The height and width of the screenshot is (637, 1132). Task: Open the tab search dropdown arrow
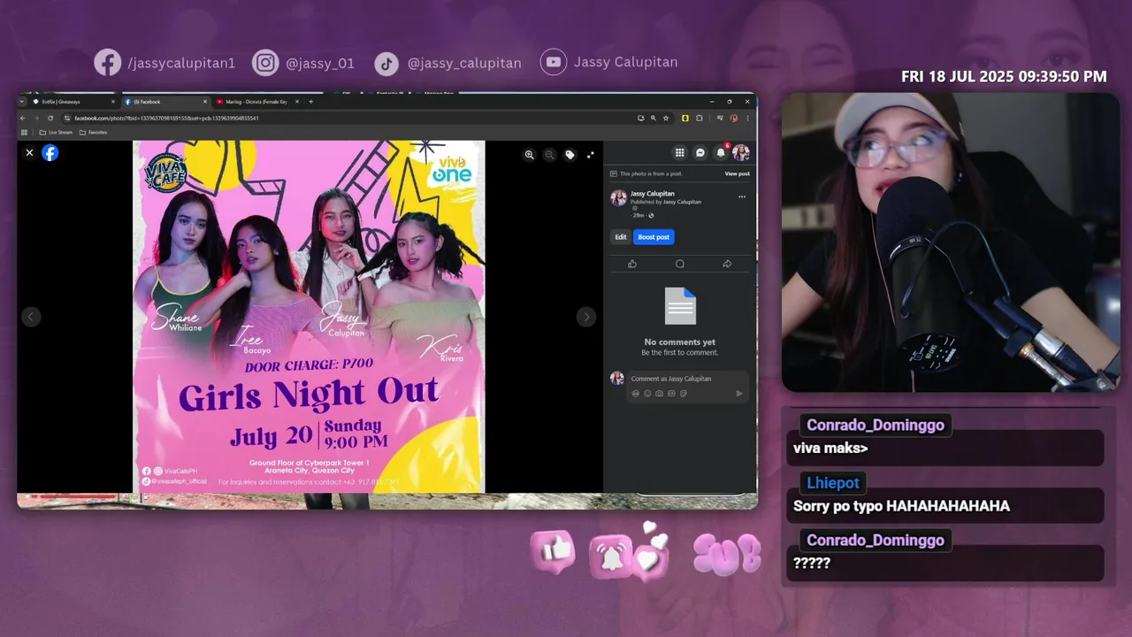pos(22,102)
